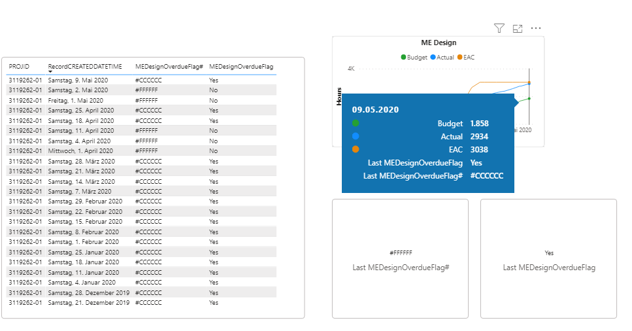
Task: Click the green Budget data point on chart
Action: 529,98
